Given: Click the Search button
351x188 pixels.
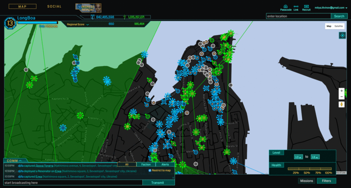Looking at the screenshot, I should tap(339, 16).
